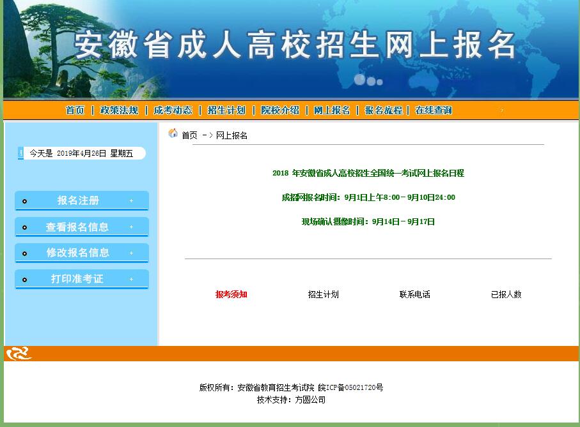
Task: Expand the plus sign on 报名注册
Action: [x=131, y=201]
